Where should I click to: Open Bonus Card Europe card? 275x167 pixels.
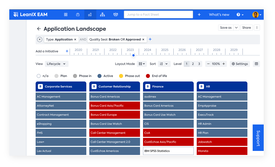pyautogui.click(x=114, y=115)
